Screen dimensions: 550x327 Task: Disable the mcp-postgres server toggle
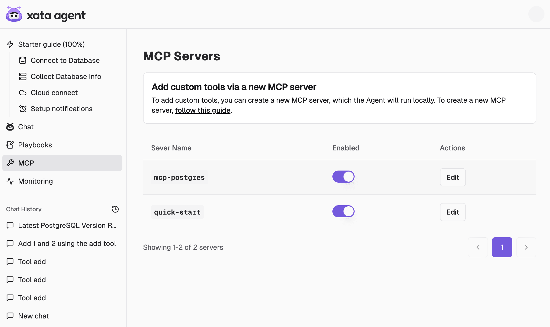[x=343, y=177]
